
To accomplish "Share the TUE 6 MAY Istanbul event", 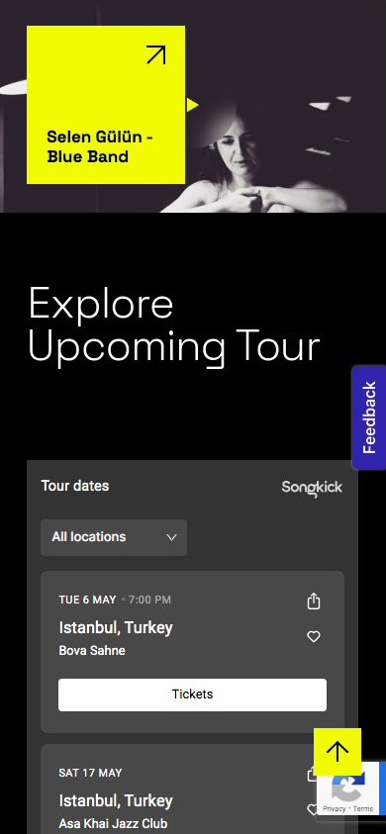I will [314, 602].
